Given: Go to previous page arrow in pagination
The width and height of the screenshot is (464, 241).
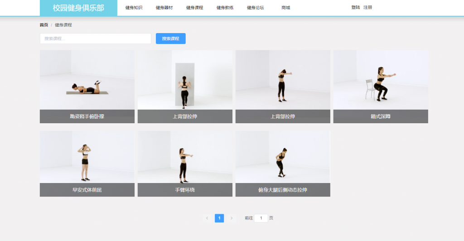Looking at the screenshot, I should point(207,218).
